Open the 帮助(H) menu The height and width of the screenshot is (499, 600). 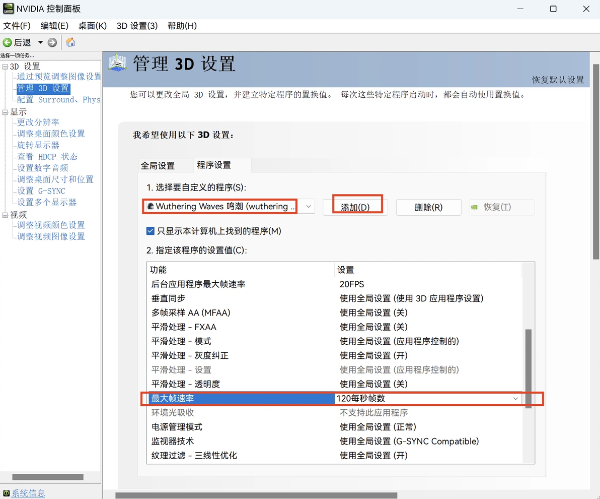click(x=182, y=26)
